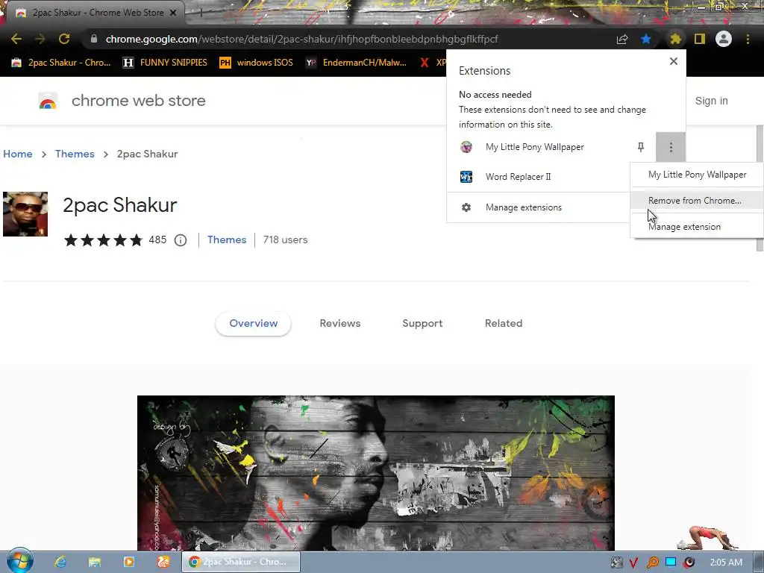
Task: Click the My Little Pony Wallpaper more-actions button
Action: coord(671,147)
